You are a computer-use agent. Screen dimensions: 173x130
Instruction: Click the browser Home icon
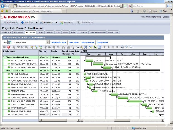(x=132, y=11)
